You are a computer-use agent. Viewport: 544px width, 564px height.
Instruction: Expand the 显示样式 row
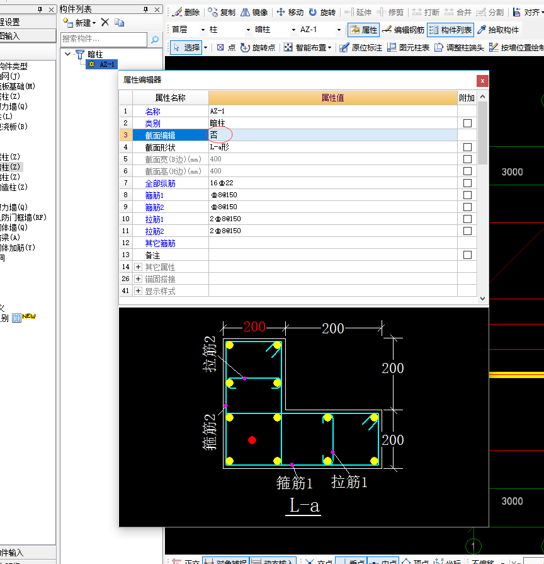click(138, 291)
